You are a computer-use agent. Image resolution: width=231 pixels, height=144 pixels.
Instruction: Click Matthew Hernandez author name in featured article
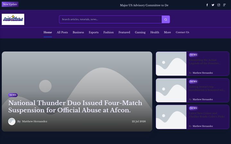click(35, 122)
